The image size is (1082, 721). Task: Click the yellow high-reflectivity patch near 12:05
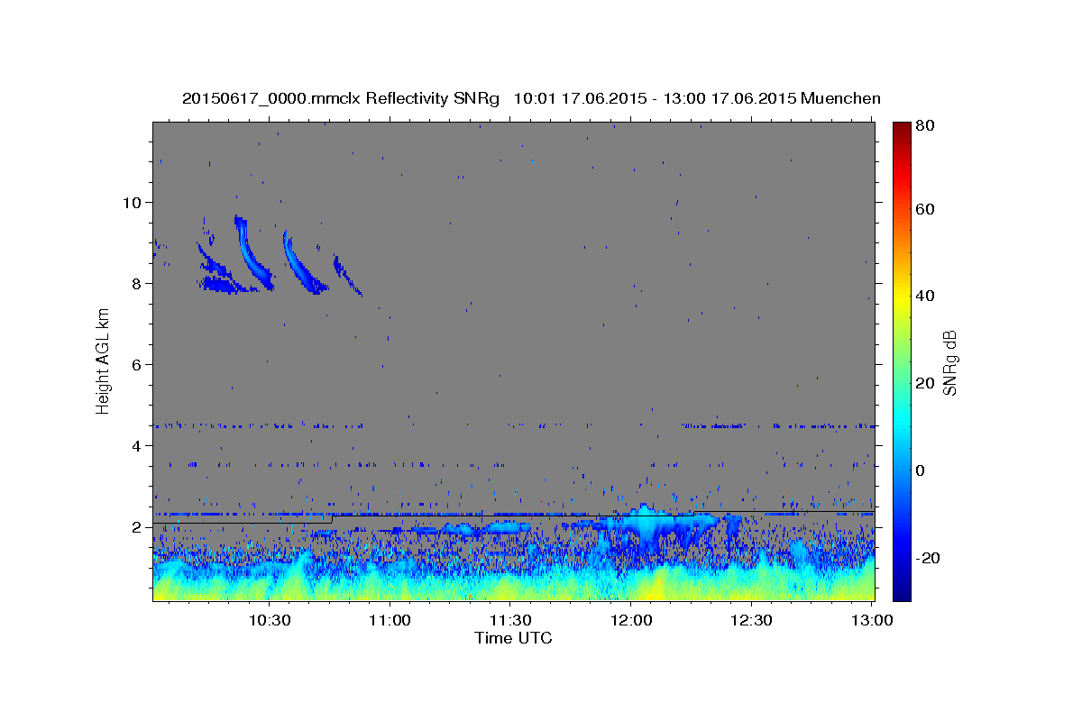point(656,586)
